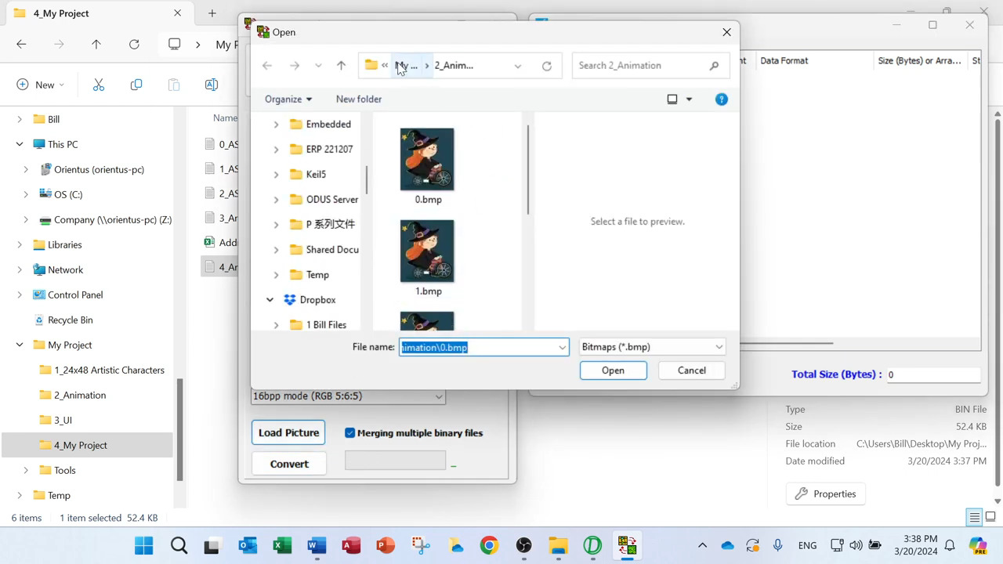
Task: Select the 1.bmp thumbnail
Action: (x=427, y=252)
